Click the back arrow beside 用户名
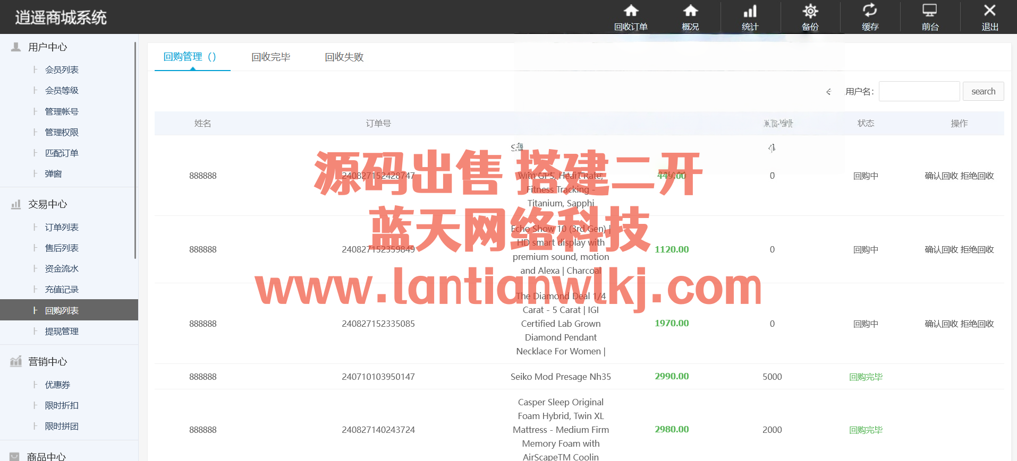This screenshot has width=1017, height=461. coord(828,92)
